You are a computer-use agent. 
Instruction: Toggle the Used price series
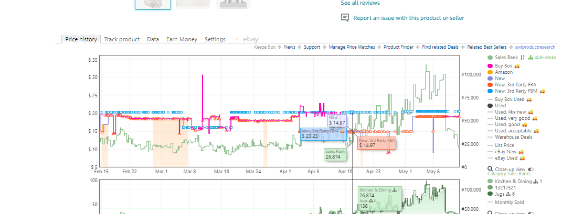(497, 106)
